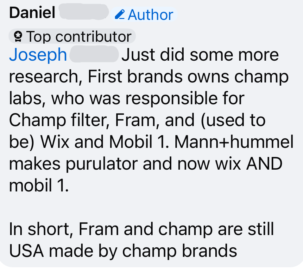Screen dimensions: 303x272
Task: Open the tagged Joseph mention link
Action: click(x=38, y=55)
